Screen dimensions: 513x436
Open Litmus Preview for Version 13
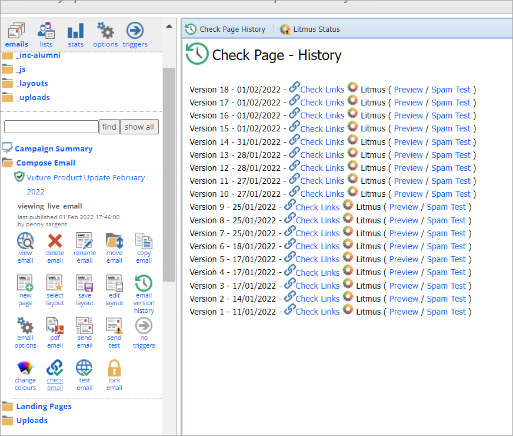[408, 155]
